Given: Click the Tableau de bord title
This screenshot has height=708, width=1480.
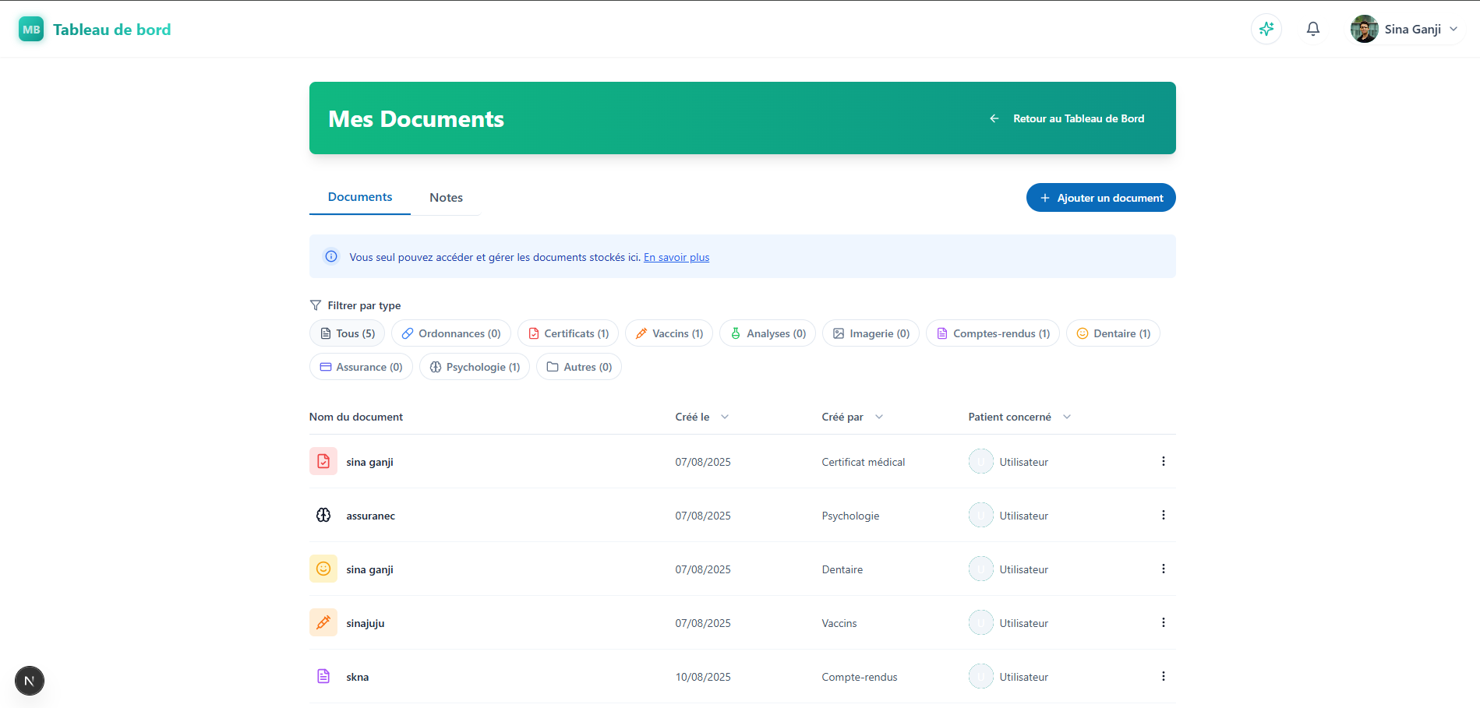Looking at the screenshot, I should 111,30.
